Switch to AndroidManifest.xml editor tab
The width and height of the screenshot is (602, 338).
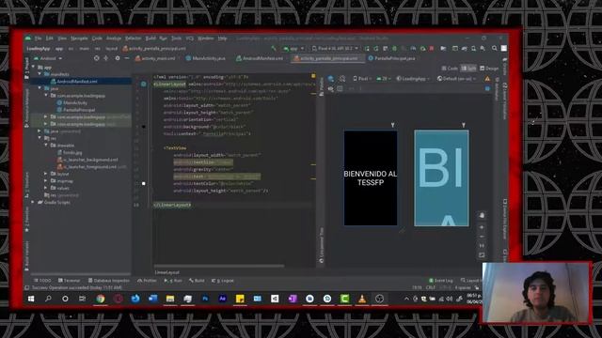260,58
